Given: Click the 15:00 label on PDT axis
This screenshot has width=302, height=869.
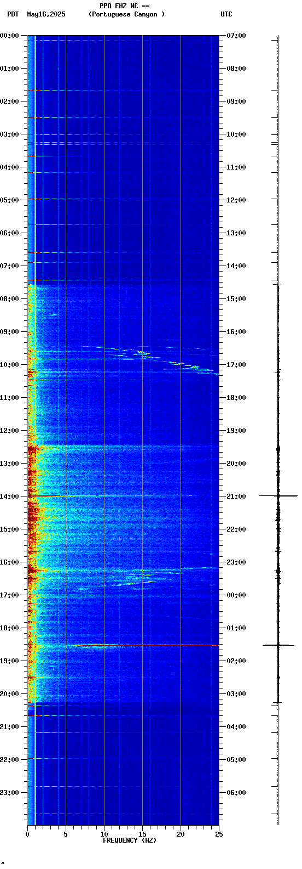Looking at the screenshot, I should [x=10, y=529].
